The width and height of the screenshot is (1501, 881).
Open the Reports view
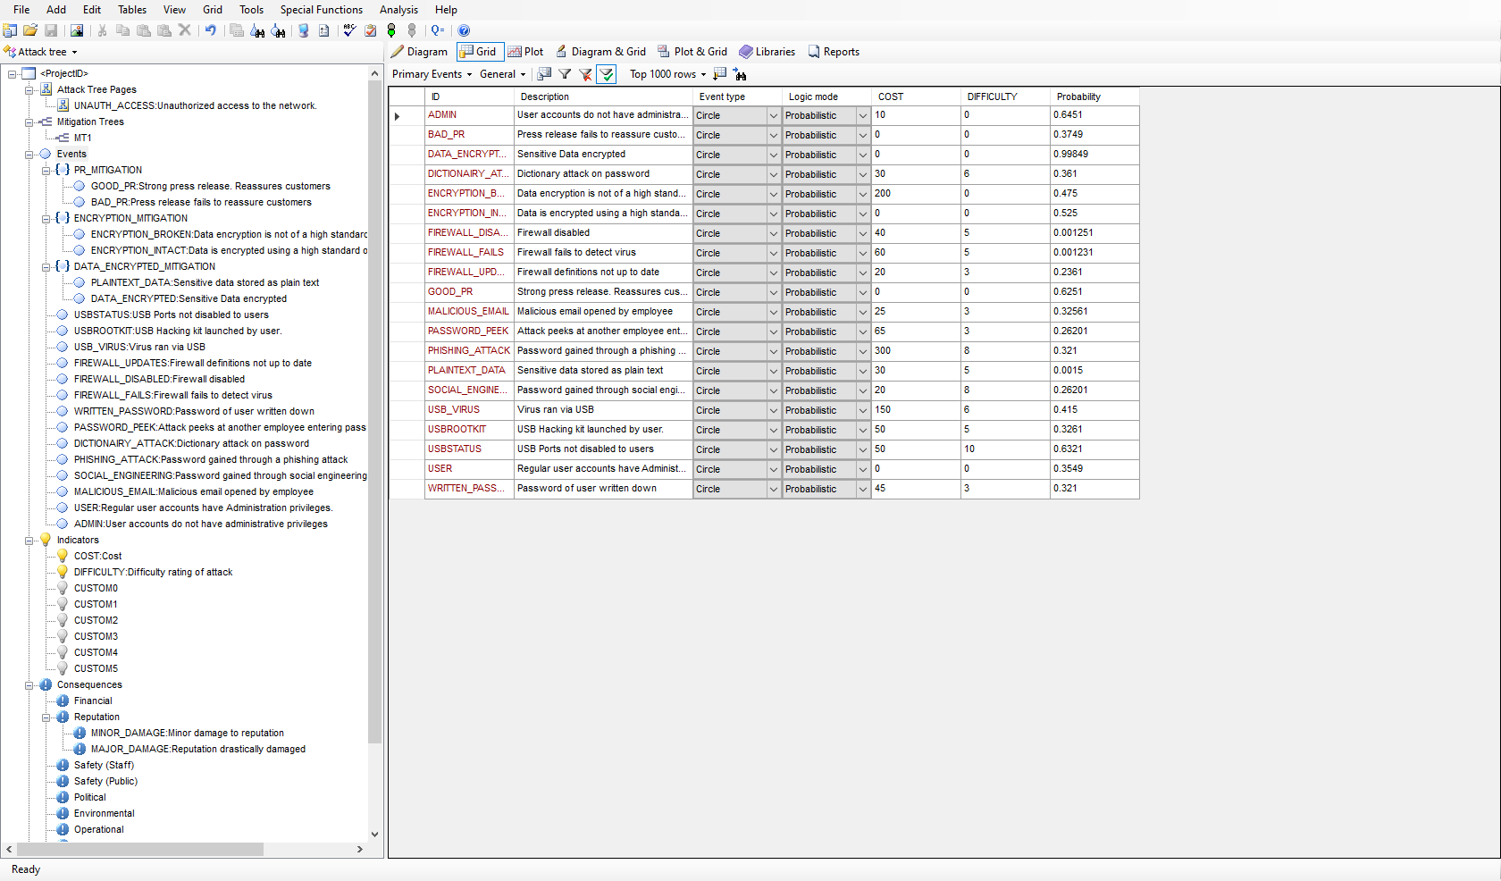coord(834,52)
